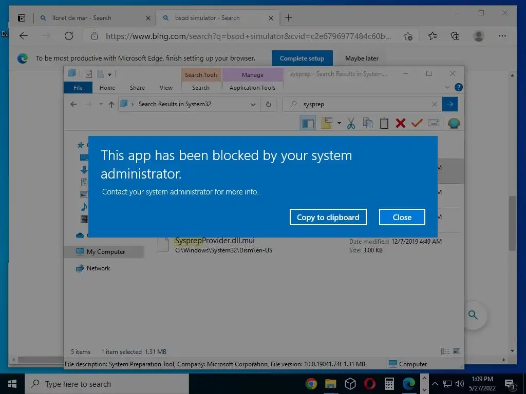Click the Edge page vertical scrollbar thumb
The height and width of the screenshot is (394, 526).
512,223
